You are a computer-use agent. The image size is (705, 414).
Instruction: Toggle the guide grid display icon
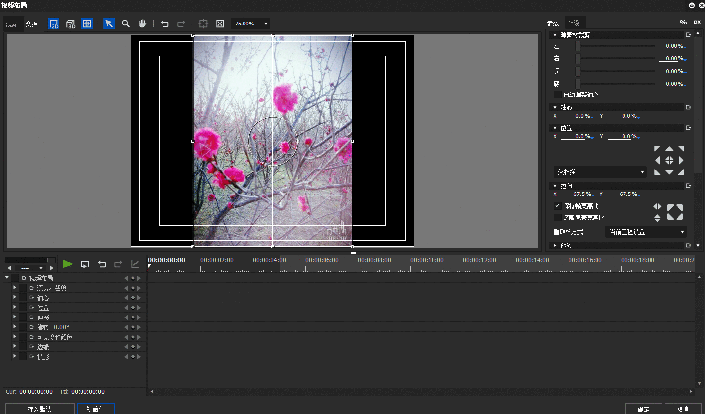(x=87, y=24)
